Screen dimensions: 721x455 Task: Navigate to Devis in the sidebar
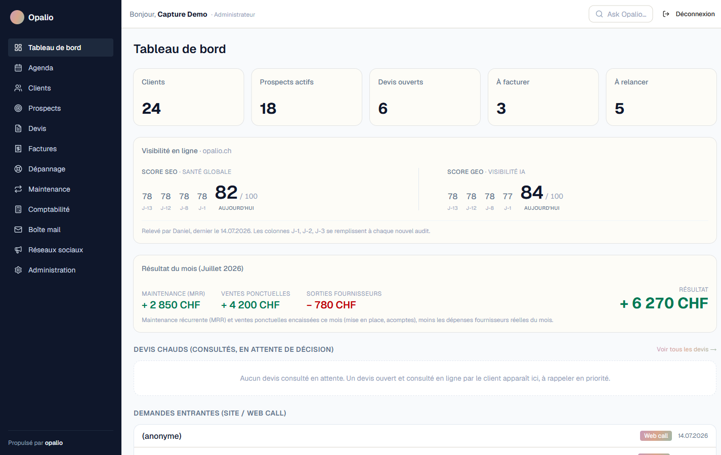pos(61,128)
